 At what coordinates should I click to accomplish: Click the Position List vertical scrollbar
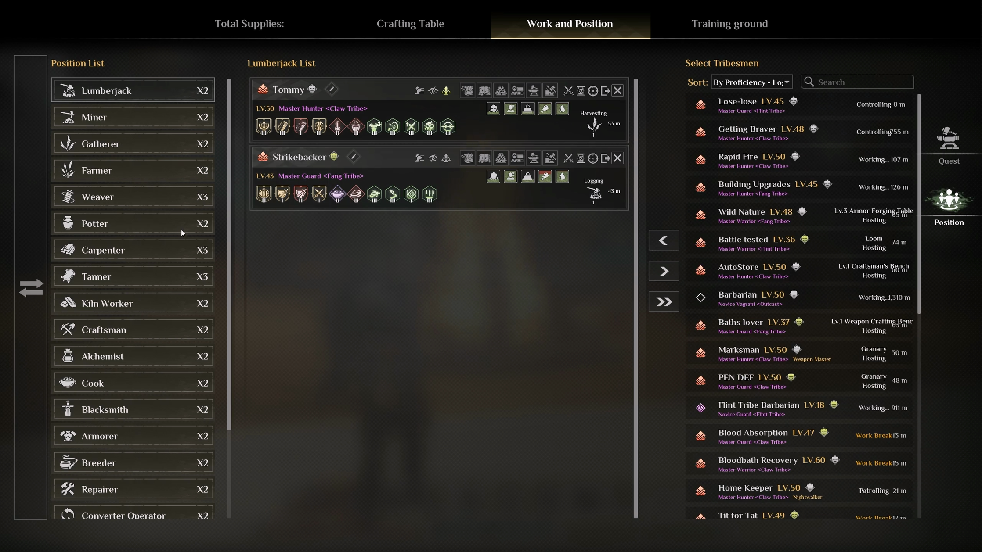coord(229,254)
